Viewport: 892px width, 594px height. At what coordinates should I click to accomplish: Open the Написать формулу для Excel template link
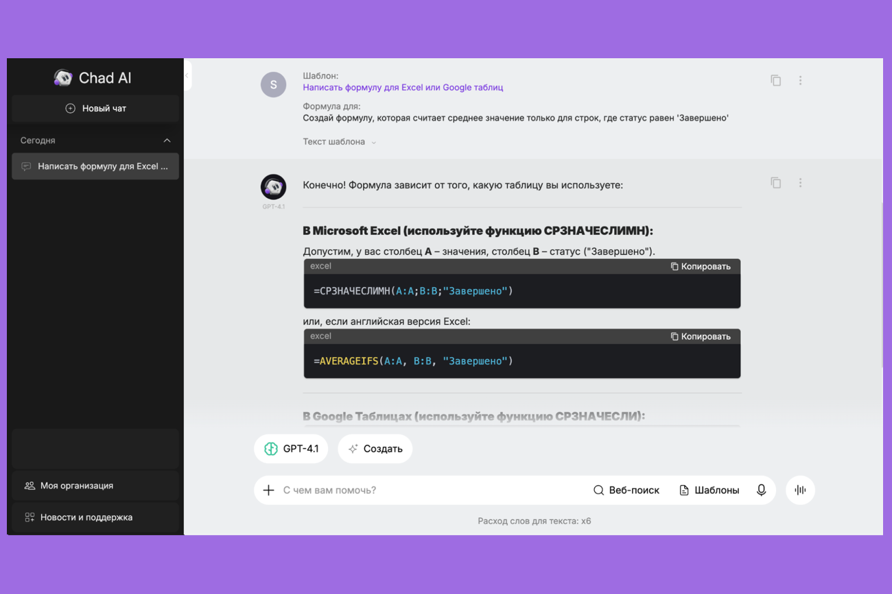click(403, 87)
